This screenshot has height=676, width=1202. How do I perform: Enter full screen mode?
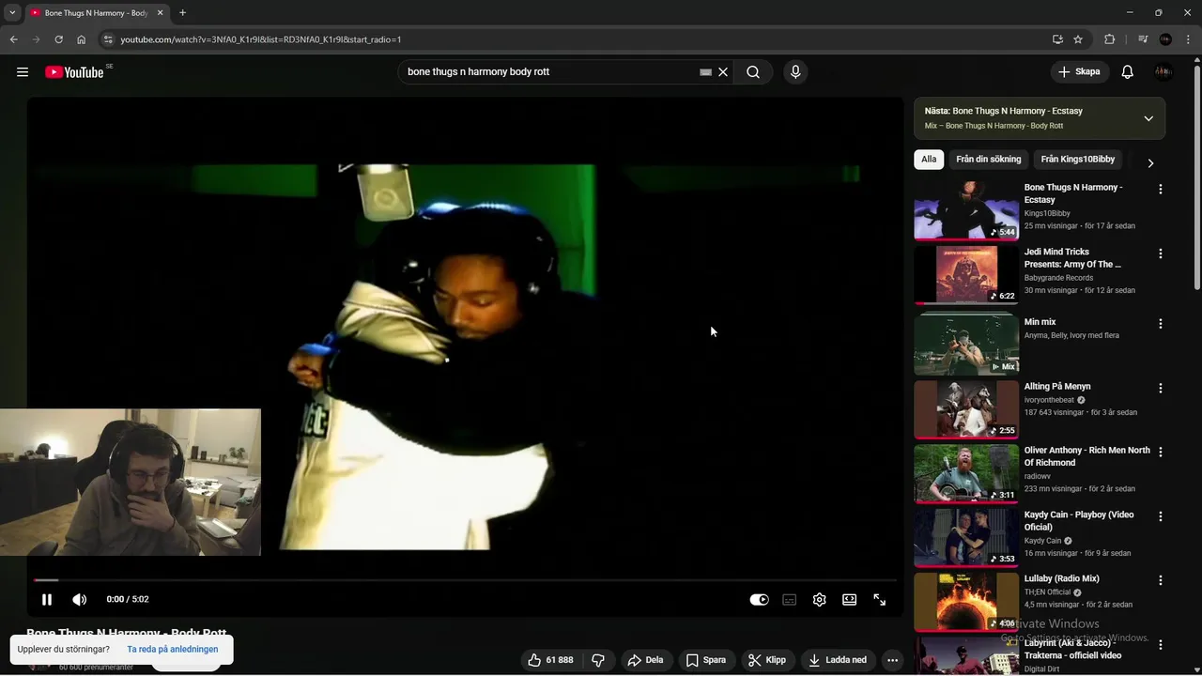click(880, 600)
